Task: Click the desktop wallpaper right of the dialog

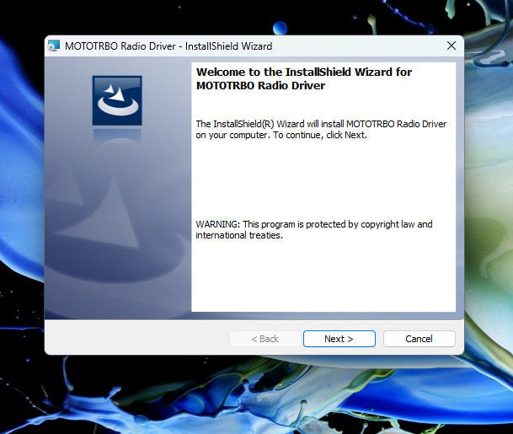Action: tap(489, 211)
